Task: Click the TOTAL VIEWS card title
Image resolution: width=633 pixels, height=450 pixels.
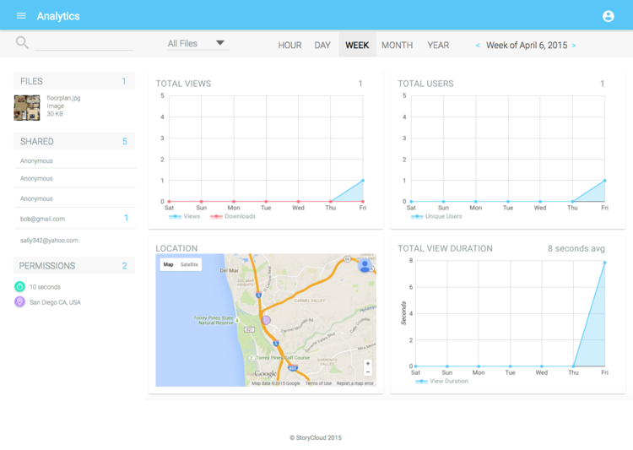Action: 183,84
